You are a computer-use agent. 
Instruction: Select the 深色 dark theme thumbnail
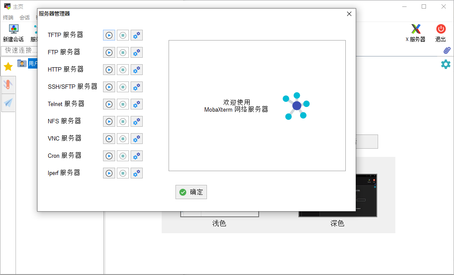click(x=338, y=195)
